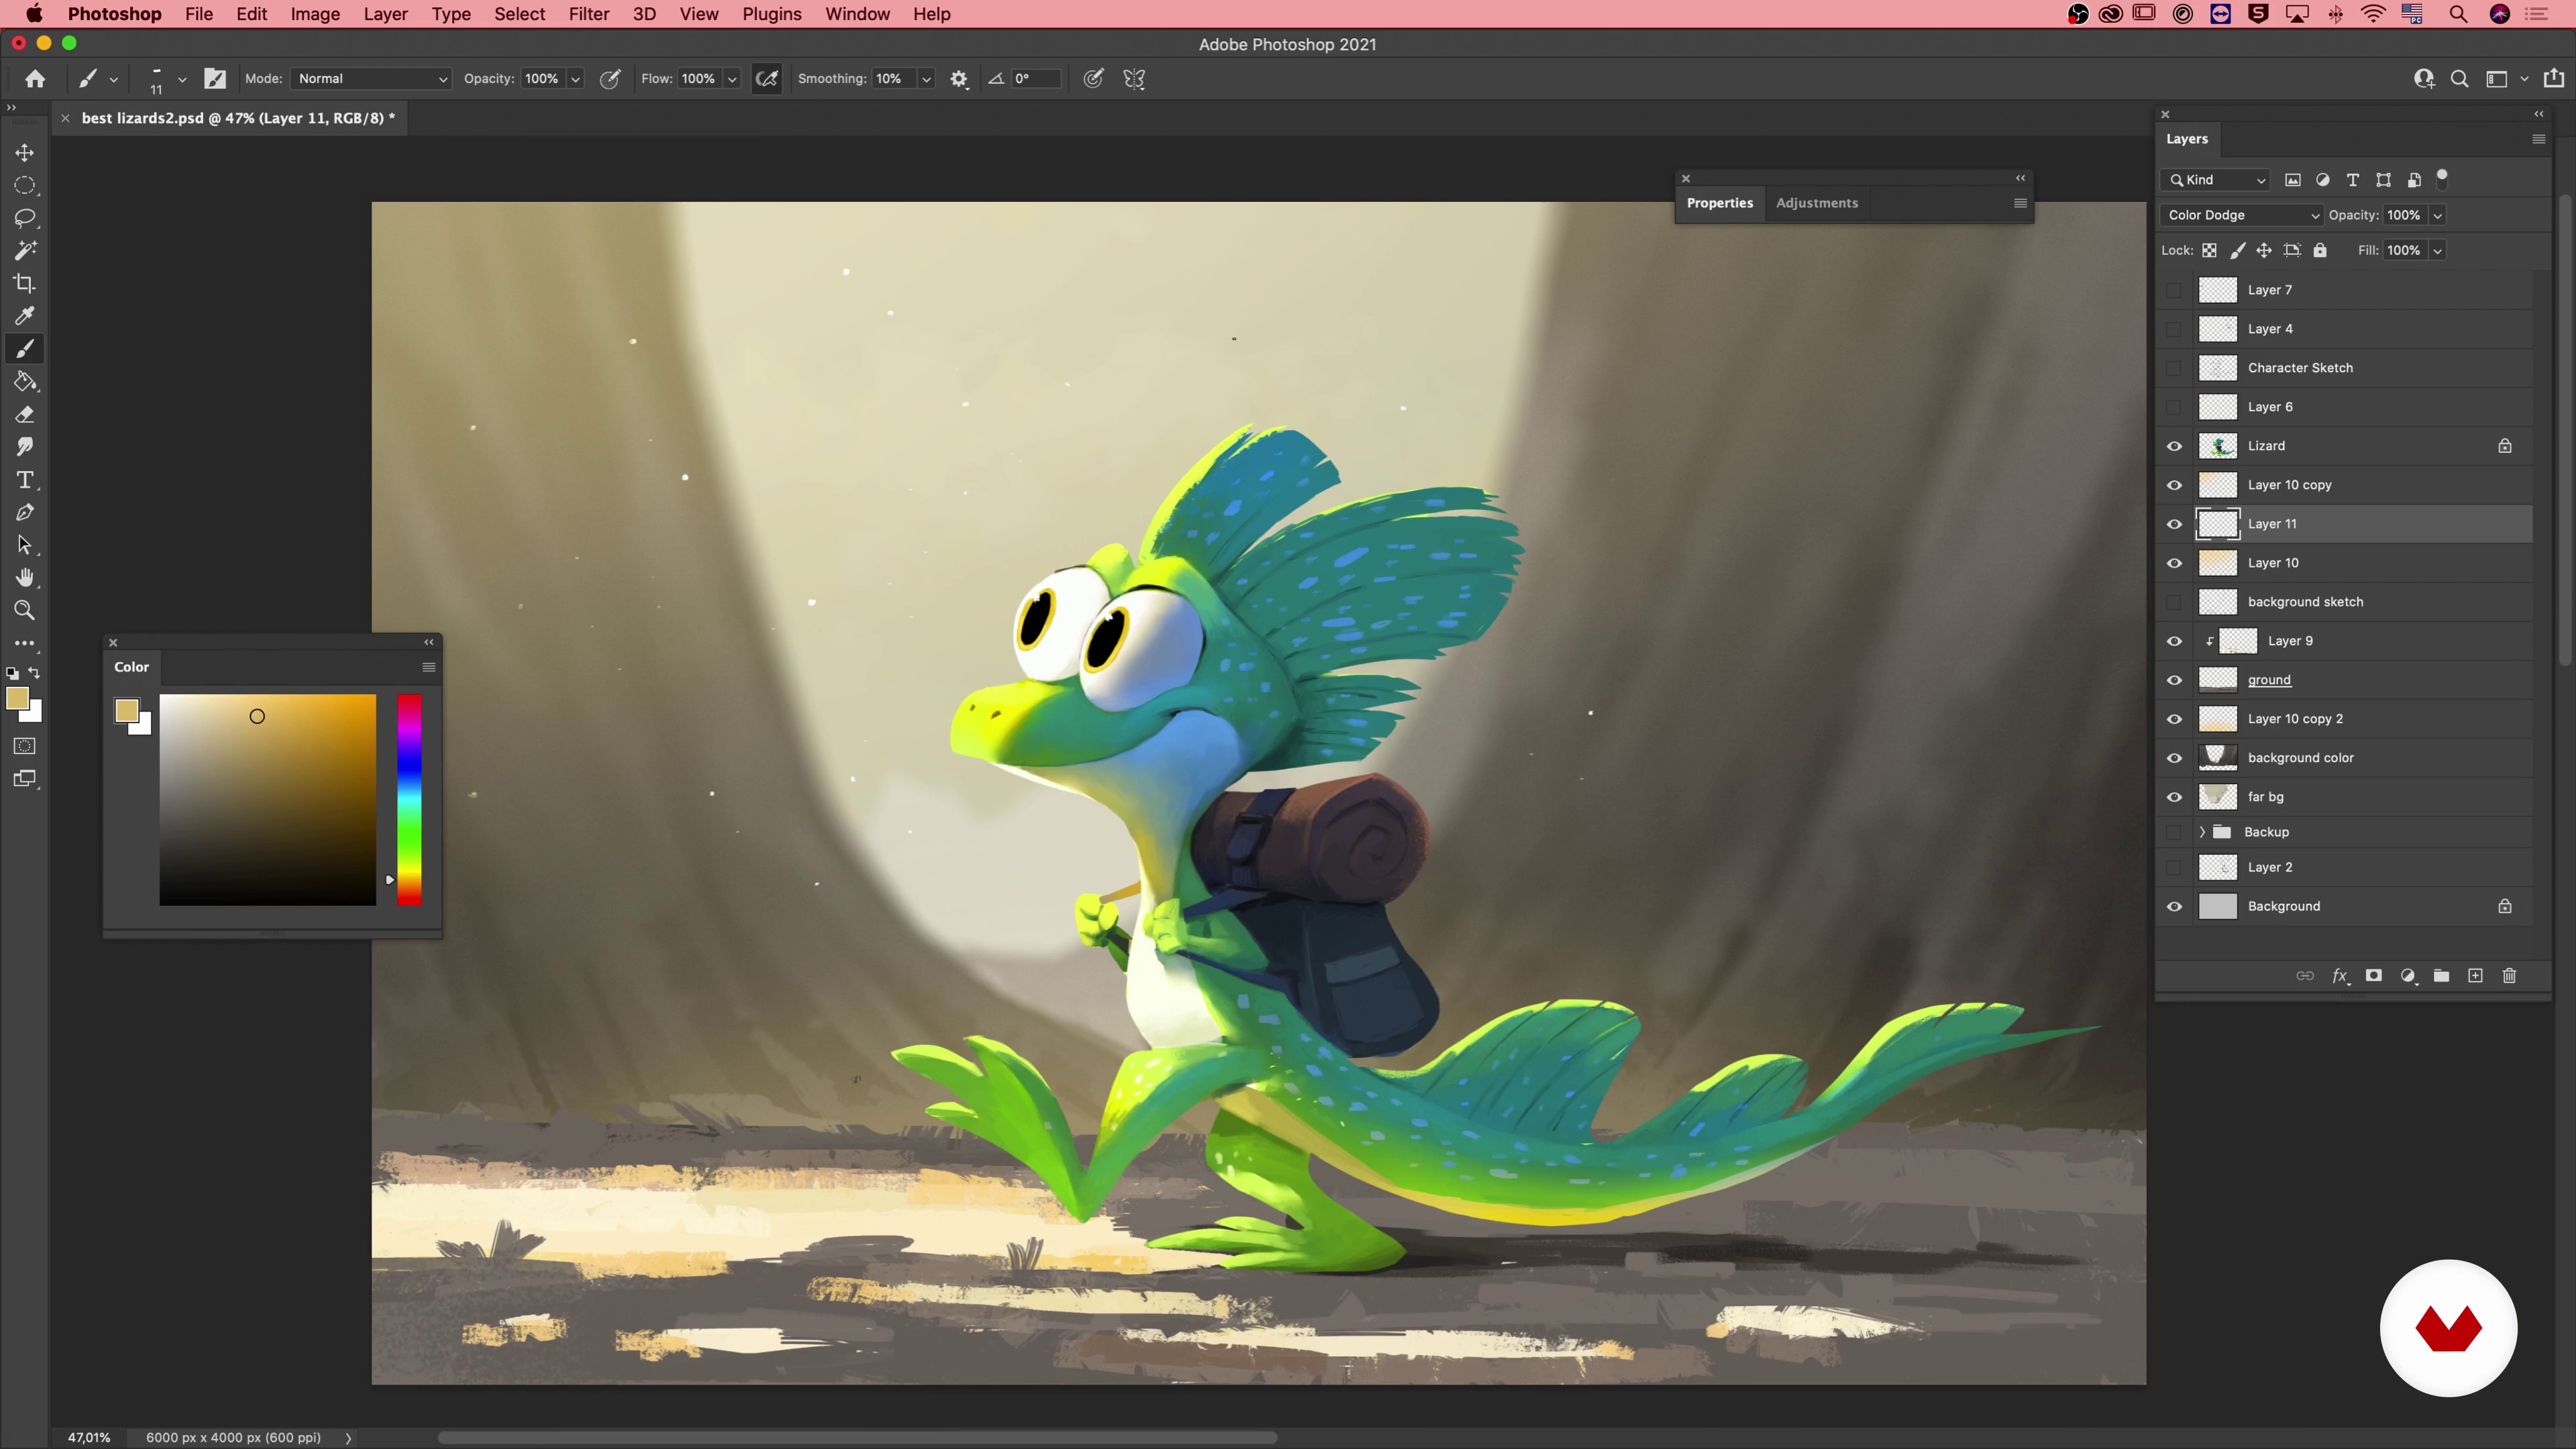2576x1449 pixels.
Task: Go to Photoshop Home screen
Action: (x=35, y=79)
